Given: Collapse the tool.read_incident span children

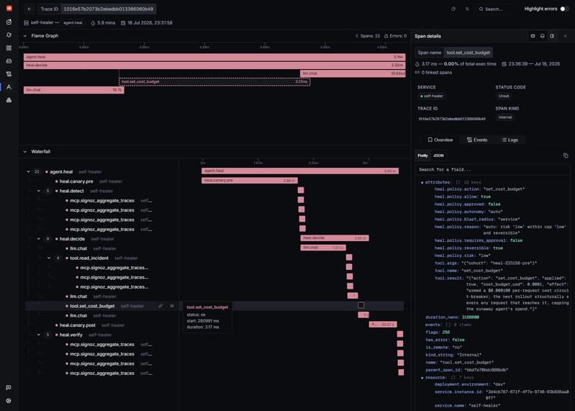Looking at the screenshot, I should click(49, 258).
